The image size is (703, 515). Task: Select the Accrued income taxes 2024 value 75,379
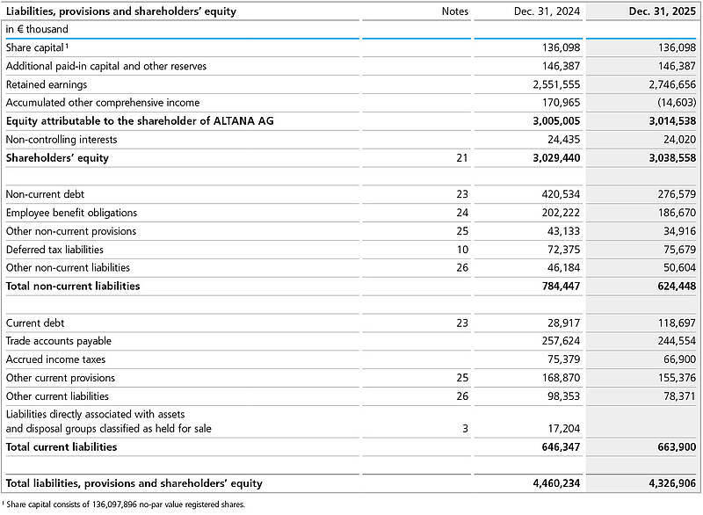pos(561,359)
